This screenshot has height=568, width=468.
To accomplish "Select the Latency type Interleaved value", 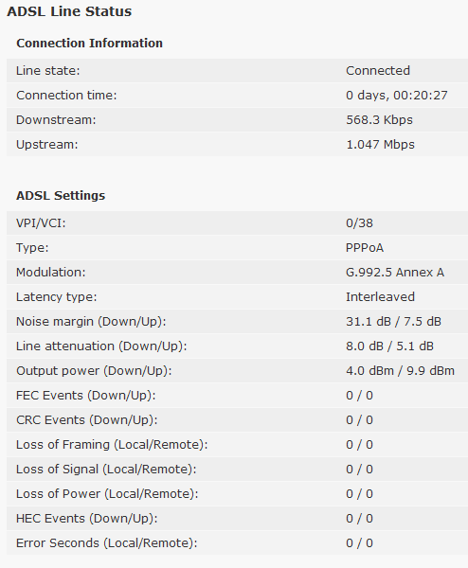I will point(380,297).
